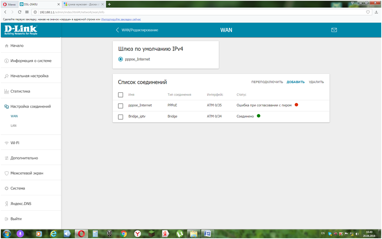Add bookmark using the heart icon
The image size is (382, 239).
(x=368, y=12)
